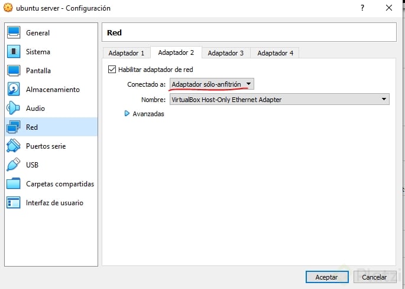This screenshot has width=405, height=289.
Task: Select the Sistema chip icon
Action: (14, 52)
